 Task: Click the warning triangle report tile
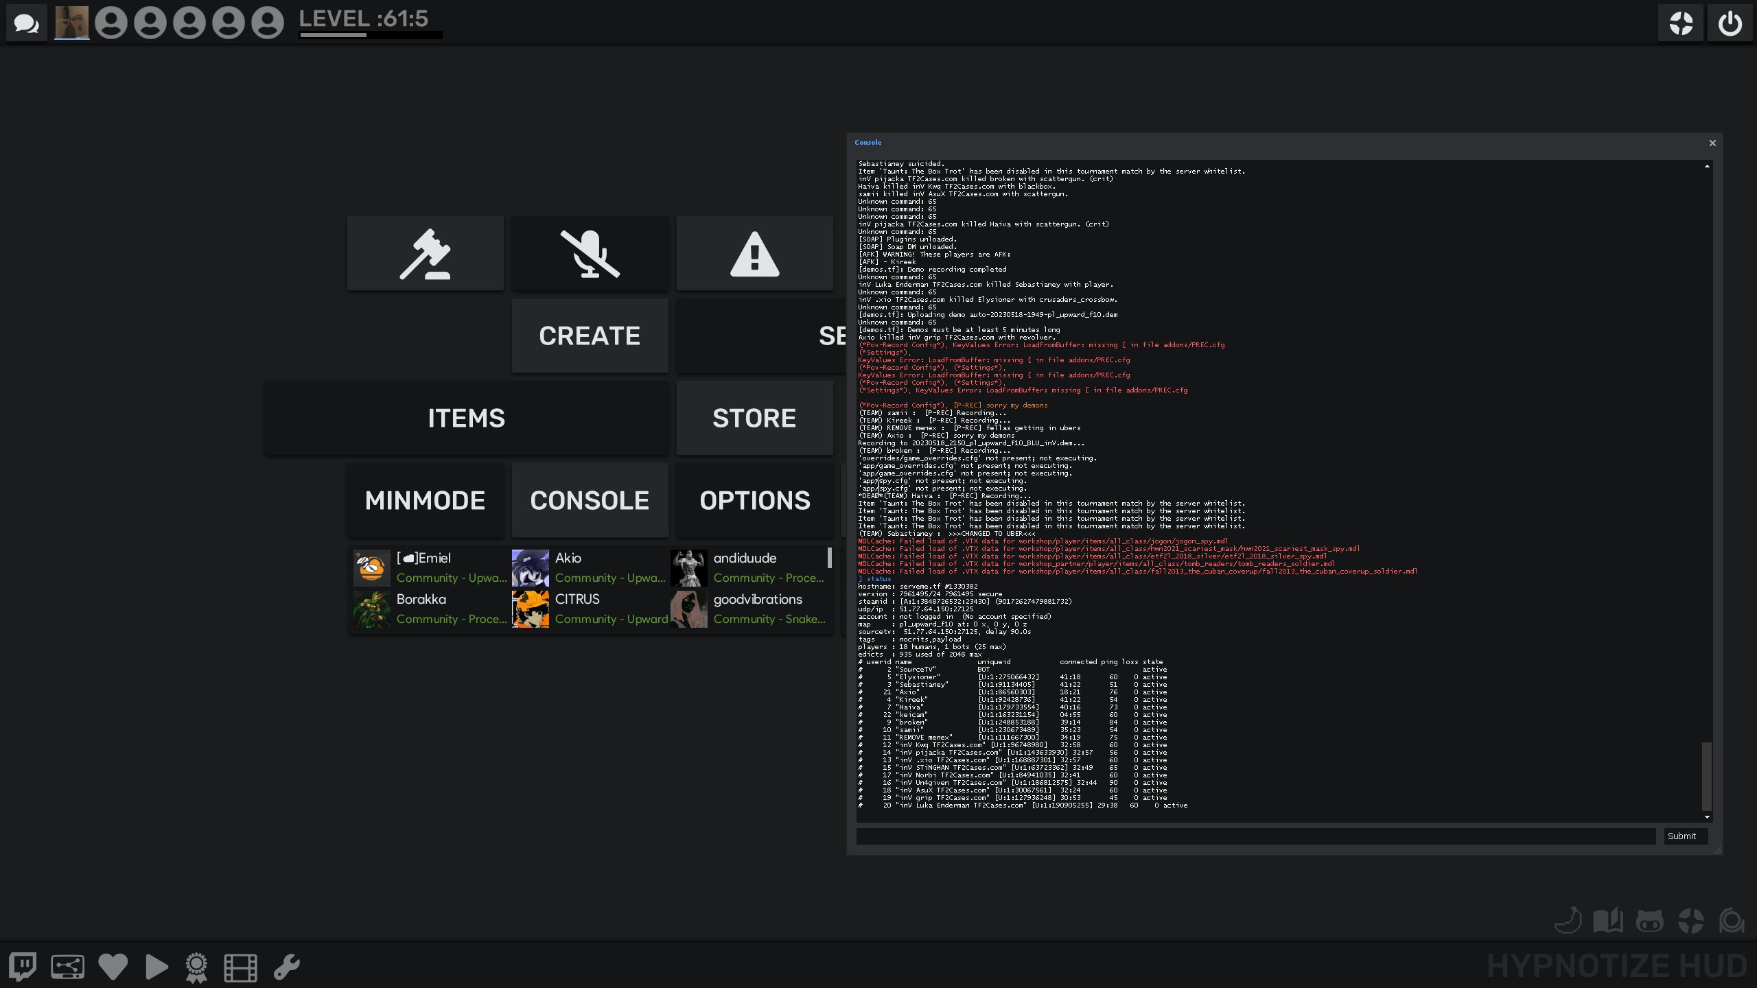coord(754,254)
